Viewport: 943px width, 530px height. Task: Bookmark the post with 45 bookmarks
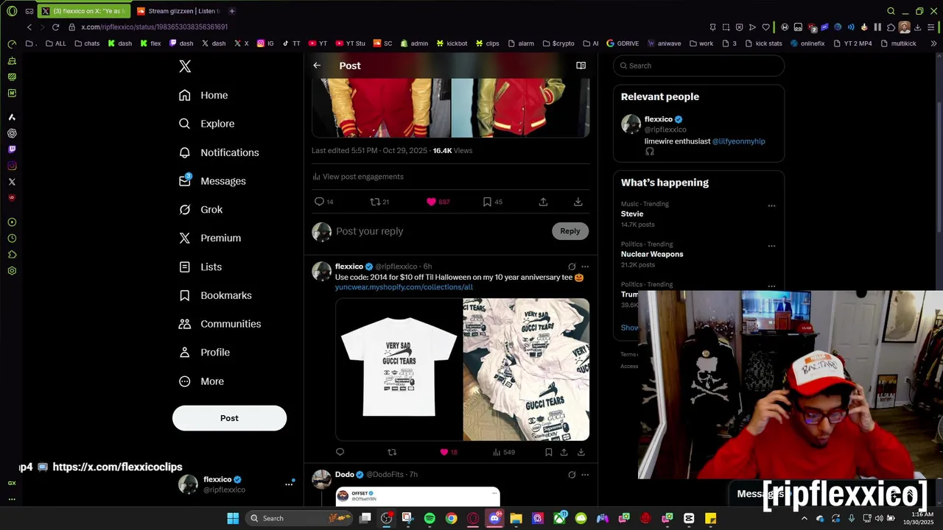pos(487,202)
